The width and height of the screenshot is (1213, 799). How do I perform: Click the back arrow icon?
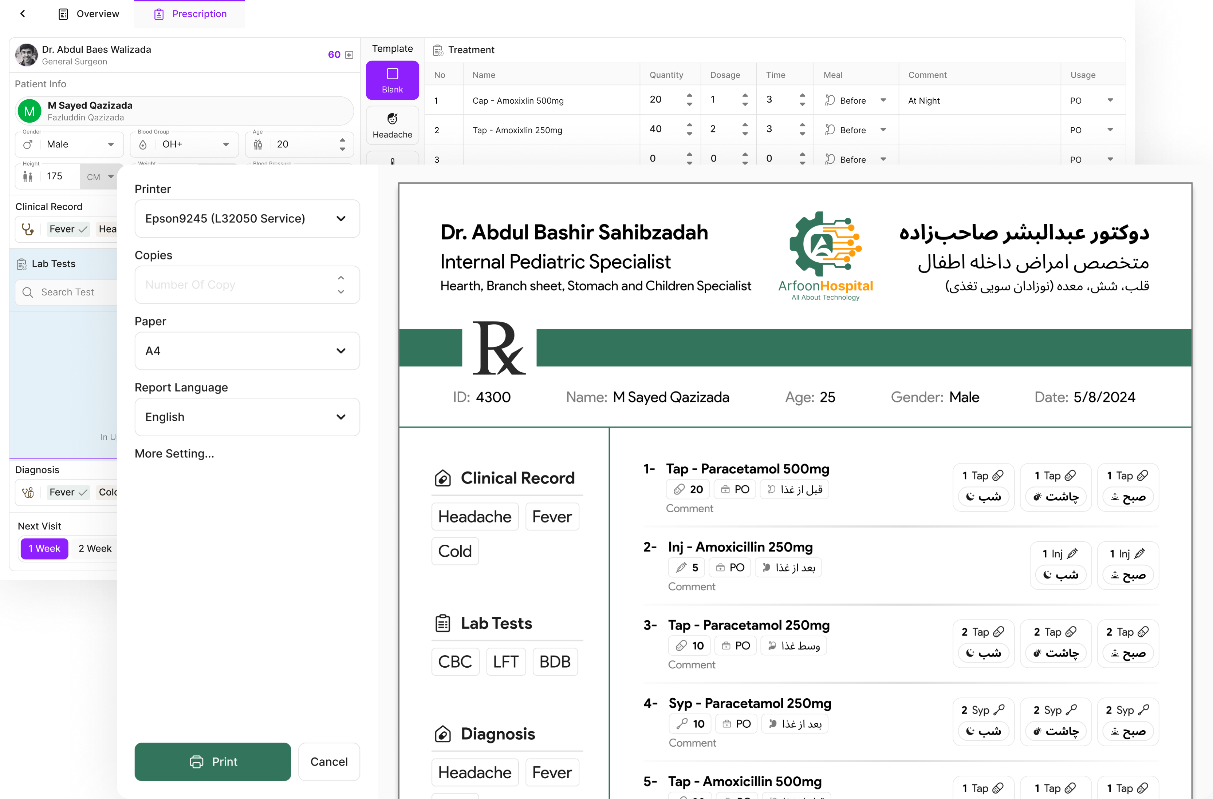[x=23, y=14]
